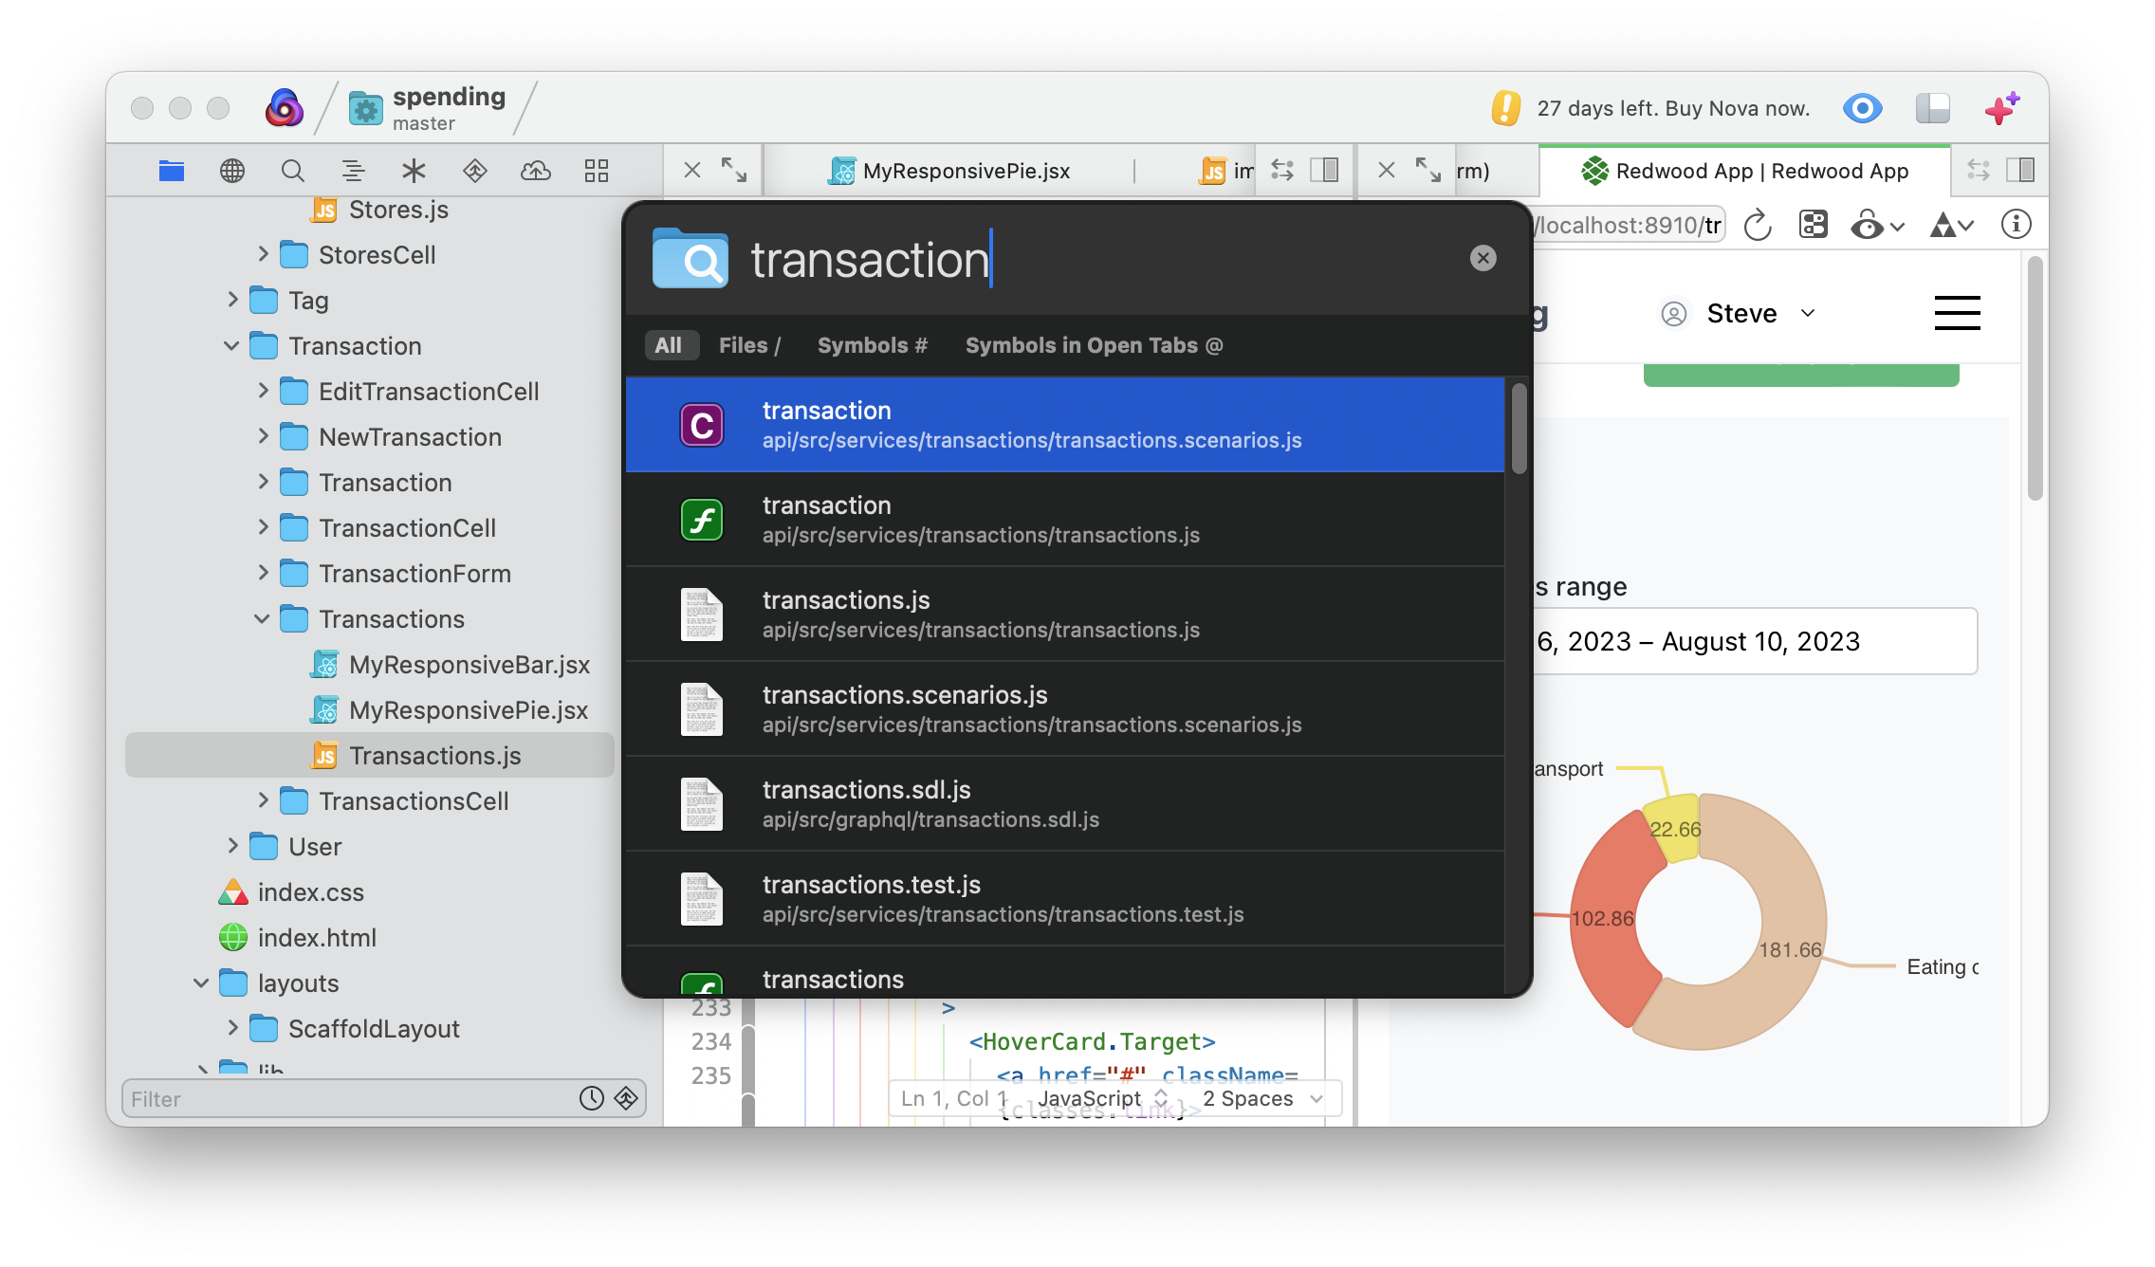Open the preview layout grid icon

(x=1814, y=225)
